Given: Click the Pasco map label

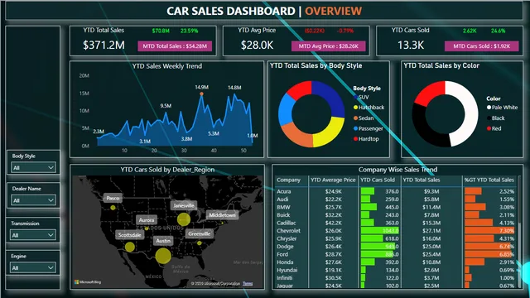Looking at the screenshot, I should [113, 199].
